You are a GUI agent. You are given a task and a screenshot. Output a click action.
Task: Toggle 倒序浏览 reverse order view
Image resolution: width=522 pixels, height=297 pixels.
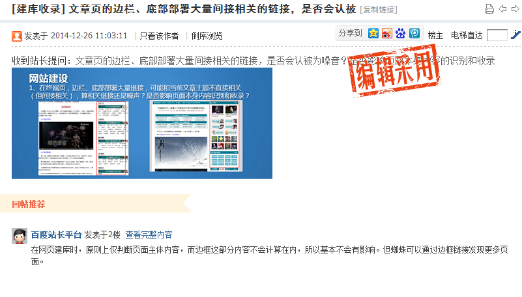(x=207, y=36)
